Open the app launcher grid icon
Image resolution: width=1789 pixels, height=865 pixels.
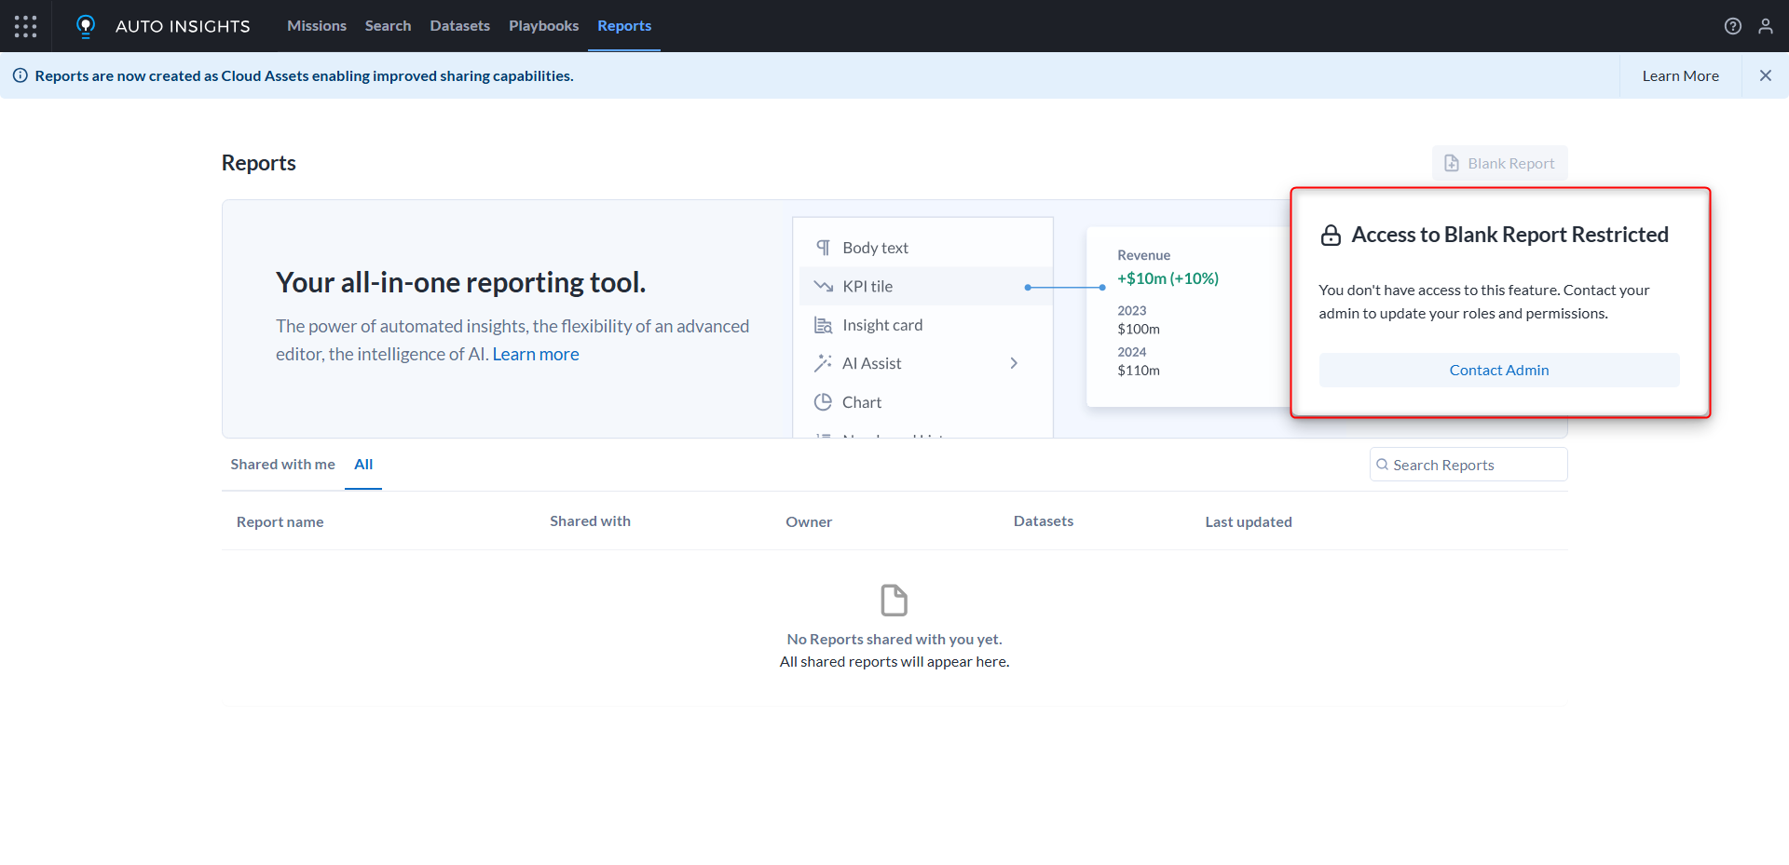[26, 26]
